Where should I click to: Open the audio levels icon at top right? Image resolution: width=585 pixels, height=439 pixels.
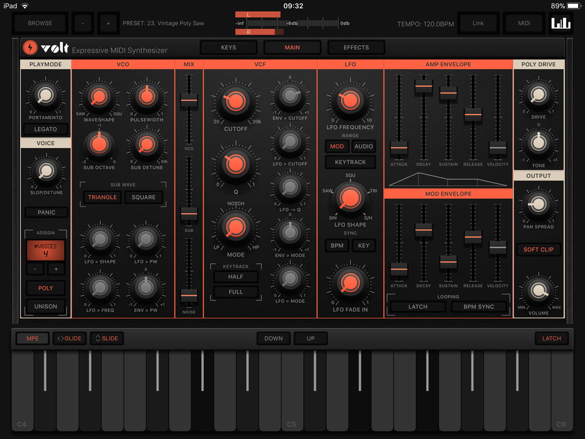point(560,23)
